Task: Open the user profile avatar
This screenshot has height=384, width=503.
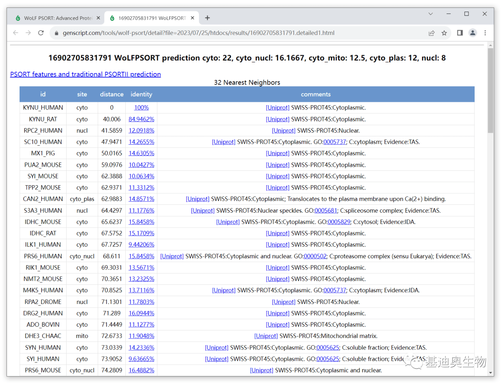Action: (473, 33)
